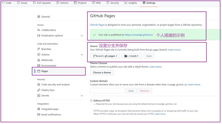This screenshot has width=222, height=124.
Task: Click the Branches git-branch icon
Action: click(x=39, y=49)
